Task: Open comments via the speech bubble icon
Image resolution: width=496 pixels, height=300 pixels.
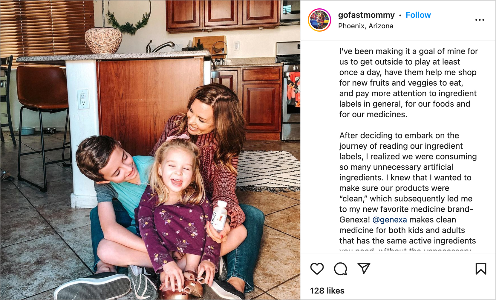Action: pyautogui.click(x=340, y=269)
